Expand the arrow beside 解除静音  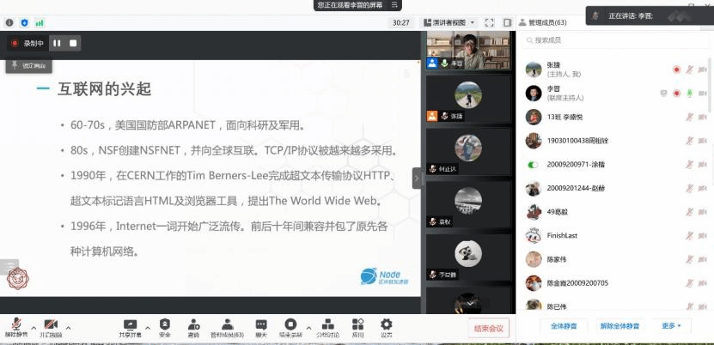click(x=34, y=327)
